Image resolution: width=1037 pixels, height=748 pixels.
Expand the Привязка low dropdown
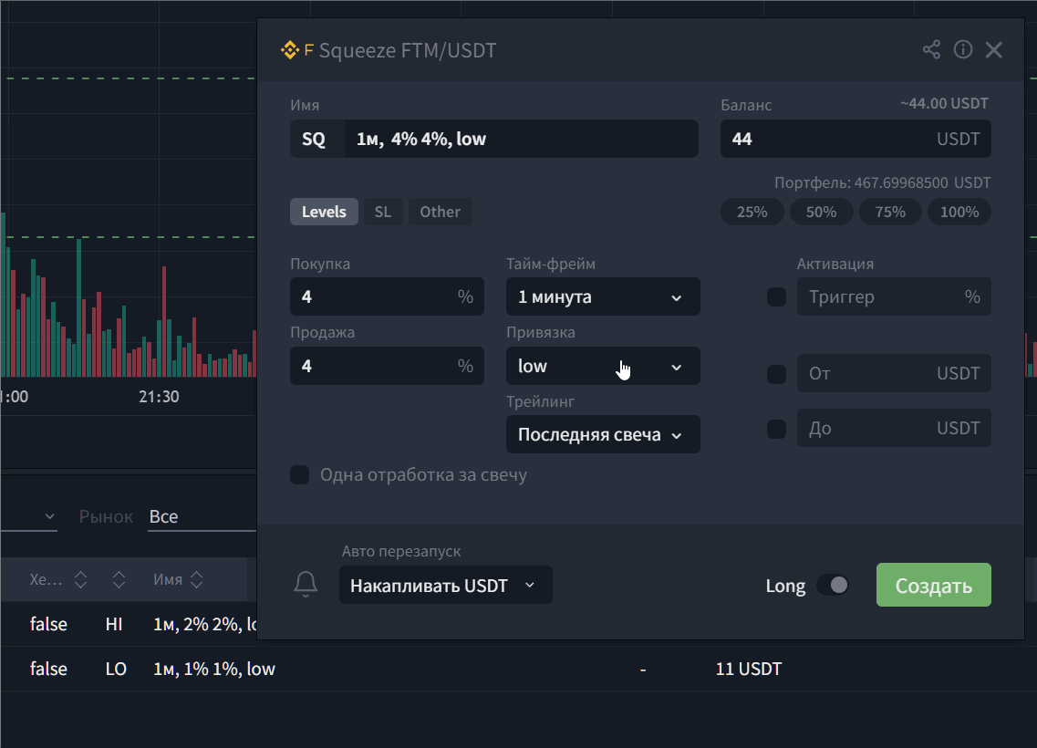[602, 366]
